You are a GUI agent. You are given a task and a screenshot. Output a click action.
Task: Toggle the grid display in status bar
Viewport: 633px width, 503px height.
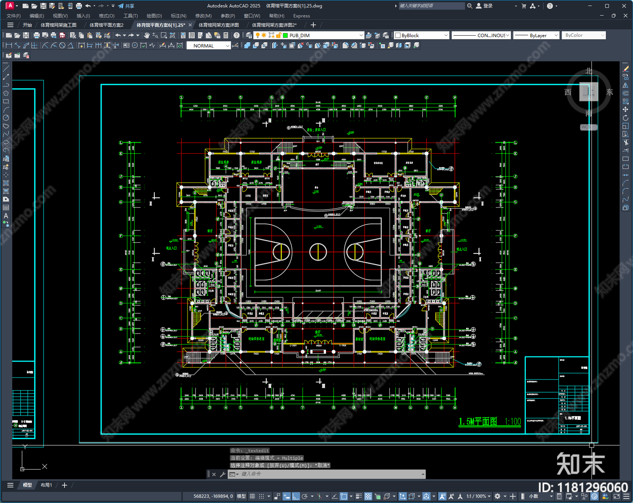252,496
